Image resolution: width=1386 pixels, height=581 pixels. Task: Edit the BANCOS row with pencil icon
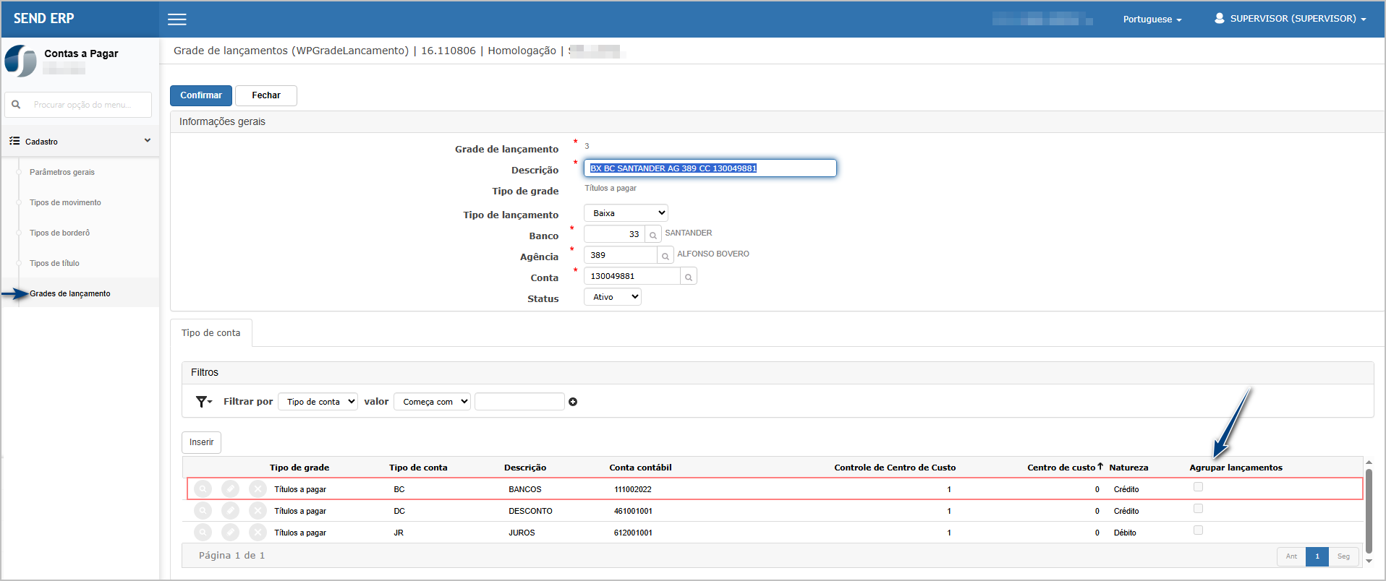click(230, 489)
